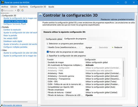Select the CUDA - GPU row

tap(84, 81)
